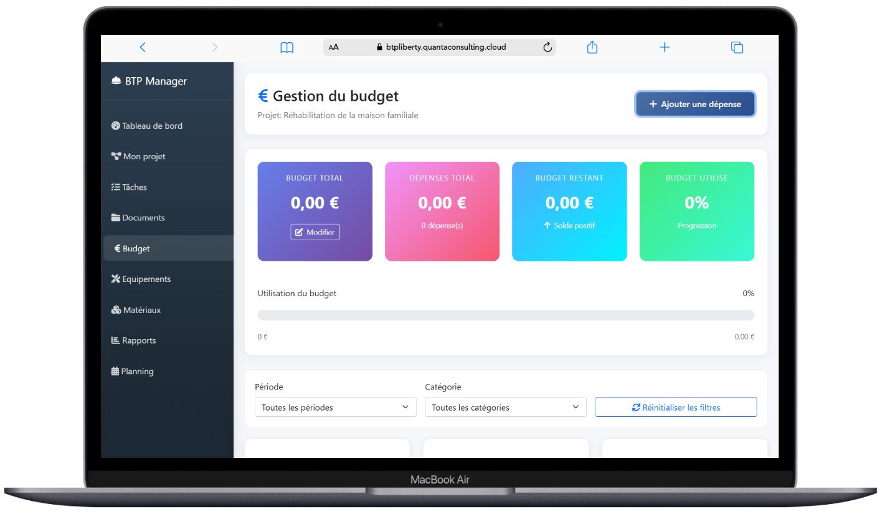882x514 pixels.
Task: Show all tabs overview icon
Action: [x=737, y=47]
